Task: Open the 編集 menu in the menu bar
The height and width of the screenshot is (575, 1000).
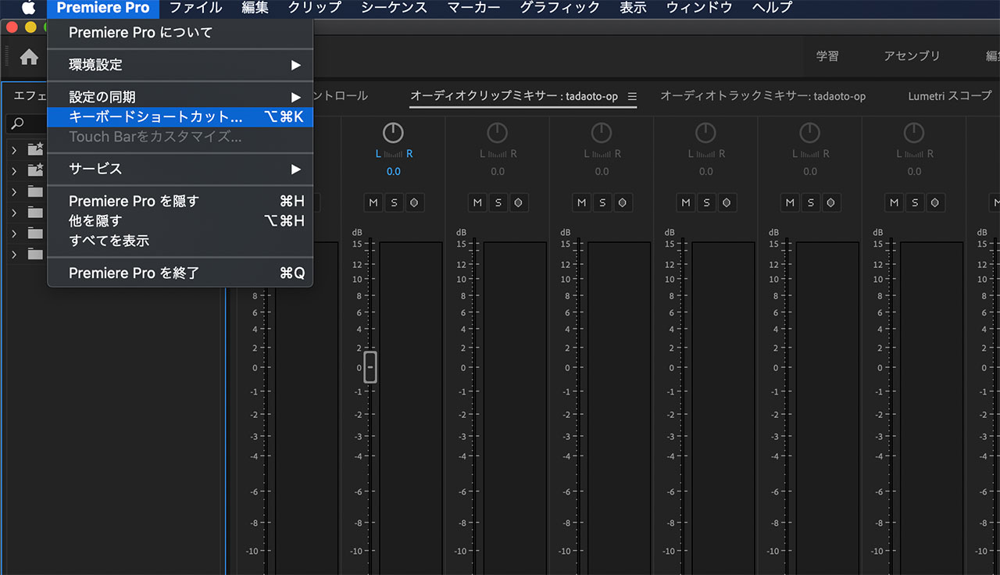Action: 255,8
